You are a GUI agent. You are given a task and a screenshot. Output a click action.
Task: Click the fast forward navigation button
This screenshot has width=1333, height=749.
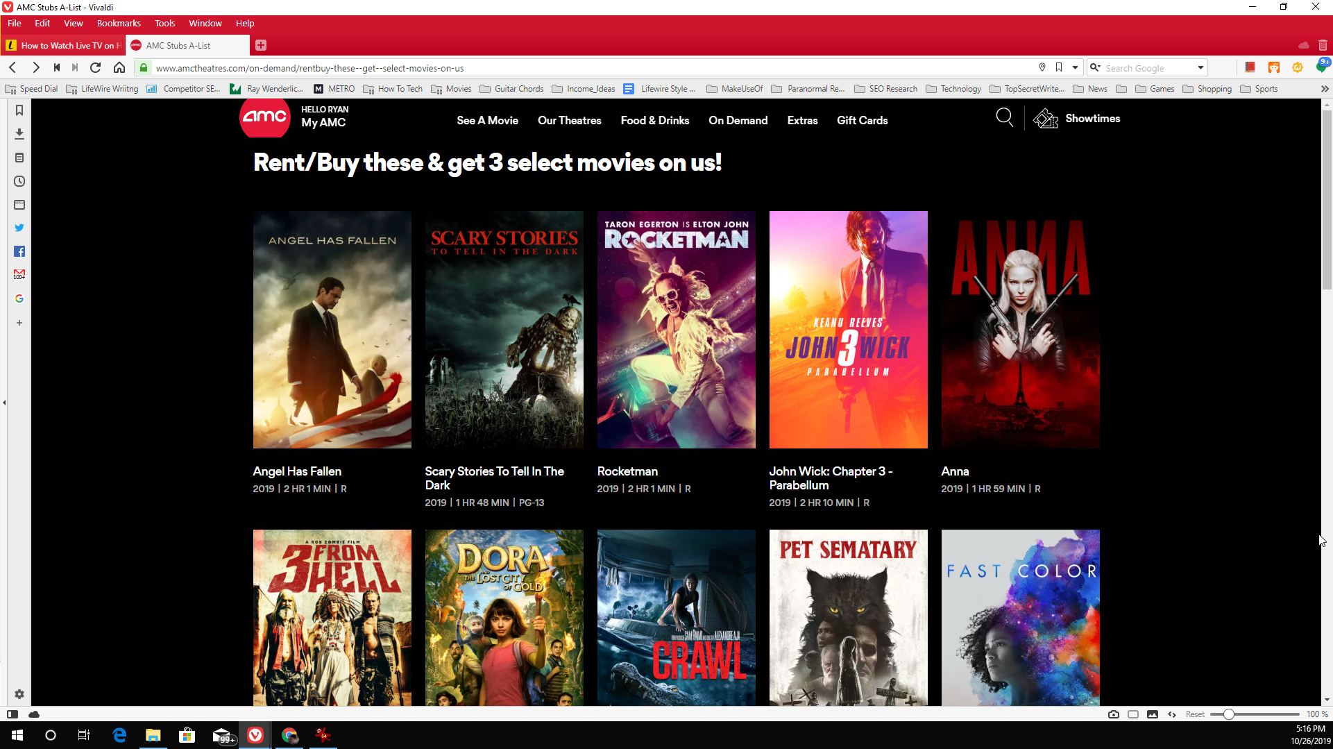point(75,67)
